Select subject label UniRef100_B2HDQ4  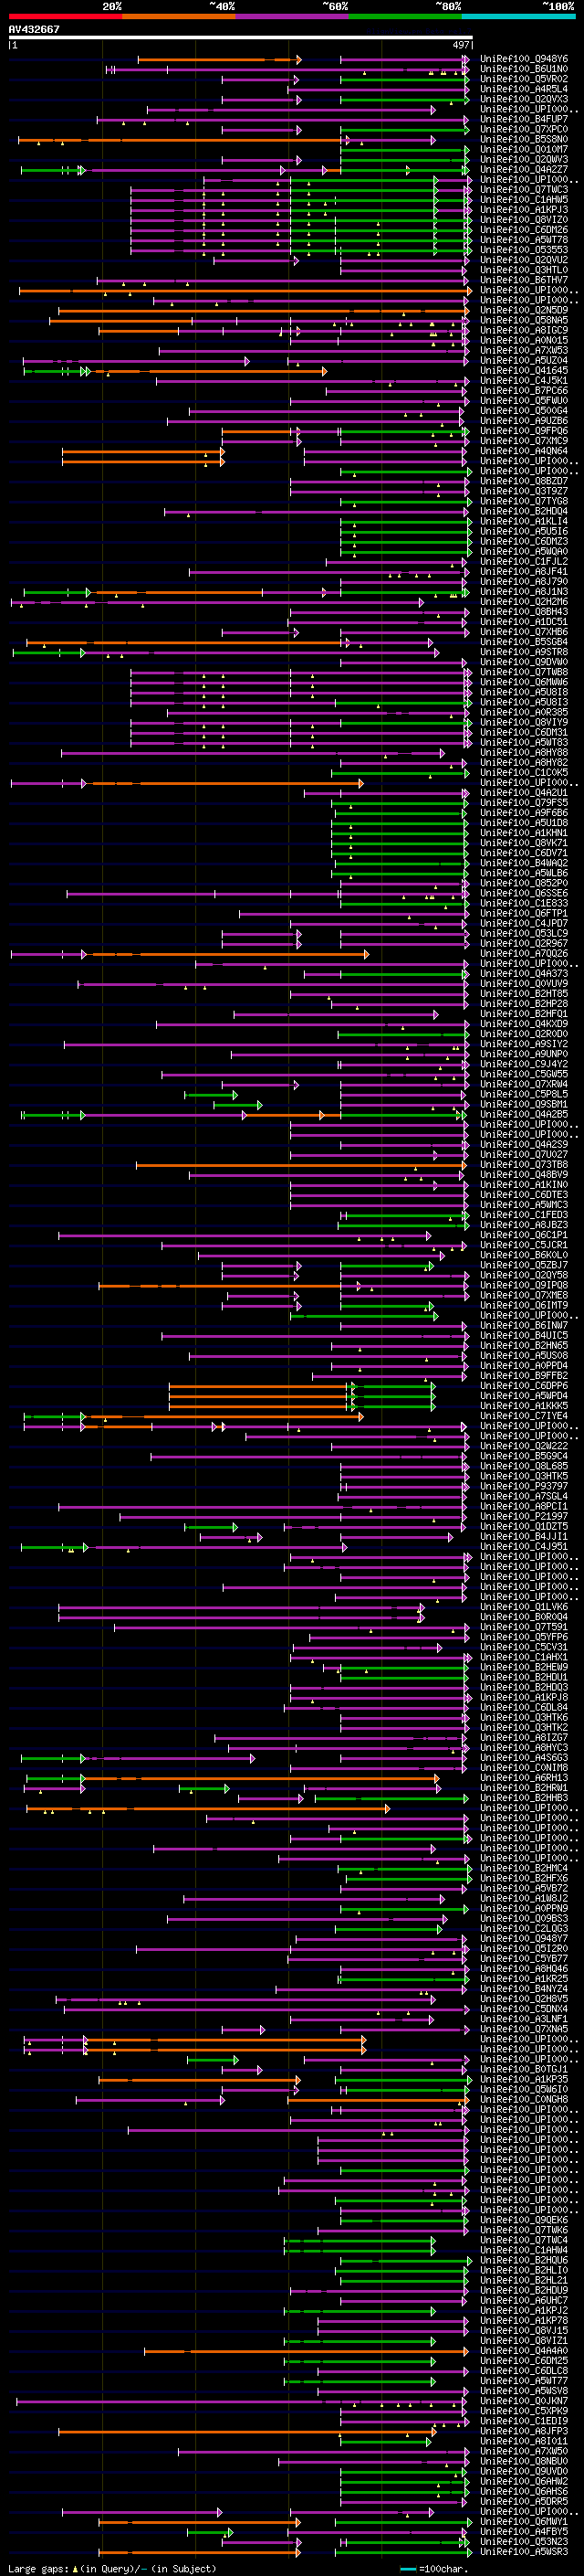524,511
